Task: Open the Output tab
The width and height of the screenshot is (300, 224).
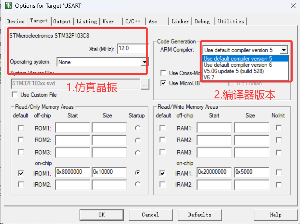Action: [62, 21]
